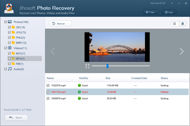Viewport: 190px width, 126px height.
Task: Toggle the Audio(0) checkbox
Action: click(5, 69)
